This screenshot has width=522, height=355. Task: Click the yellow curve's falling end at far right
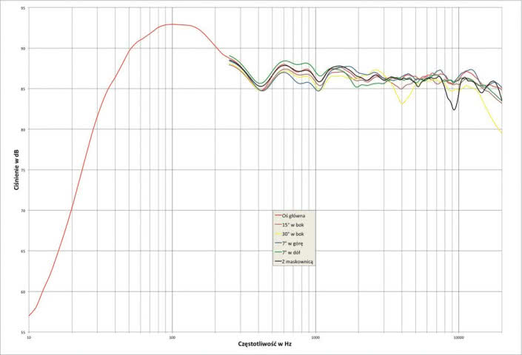(501, 132)
